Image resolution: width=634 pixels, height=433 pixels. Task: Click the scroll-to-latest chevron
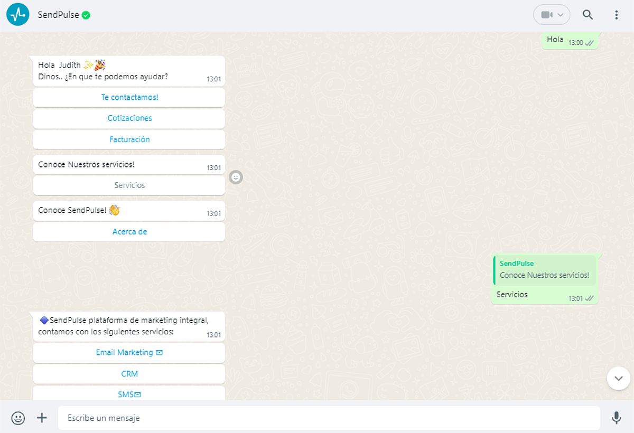coord(618,378)
